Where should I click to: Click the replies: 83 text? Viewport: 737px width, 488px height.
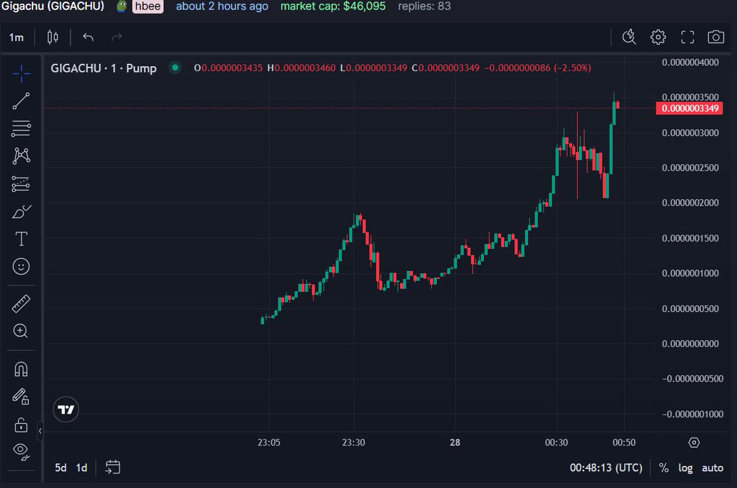424,7
